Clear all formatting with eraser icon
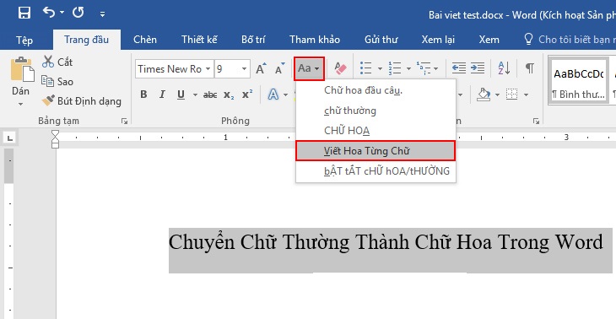616x319 pixels. [x=341, y=68]
